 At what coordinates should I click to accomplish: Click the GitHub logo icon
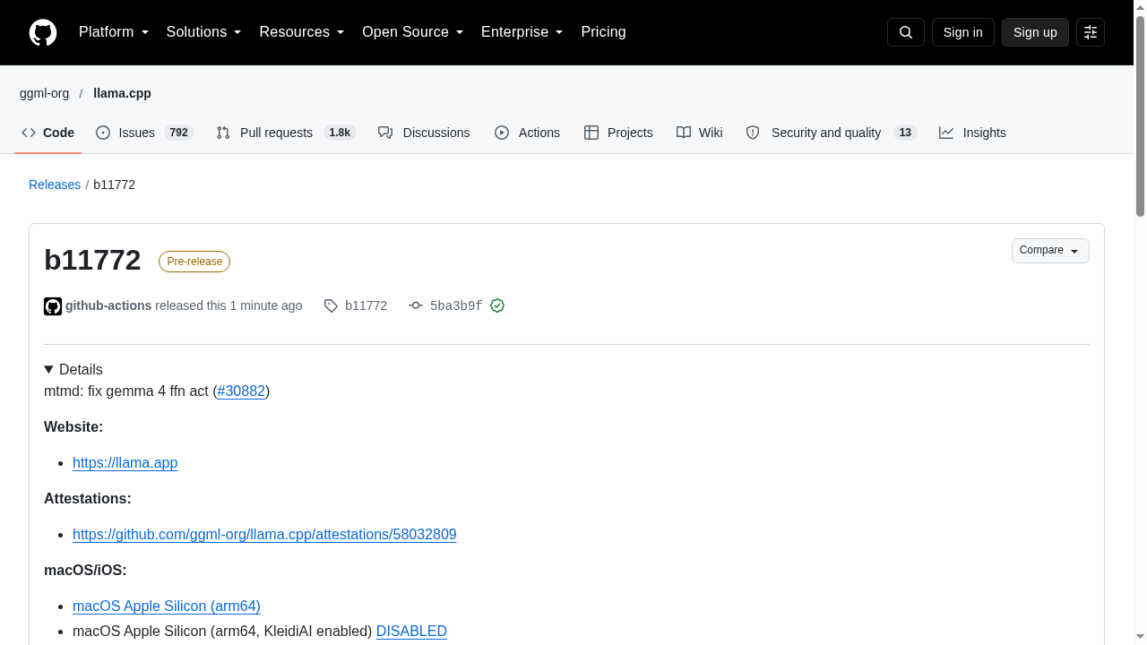pyautogui.click(x=43, y=32)
